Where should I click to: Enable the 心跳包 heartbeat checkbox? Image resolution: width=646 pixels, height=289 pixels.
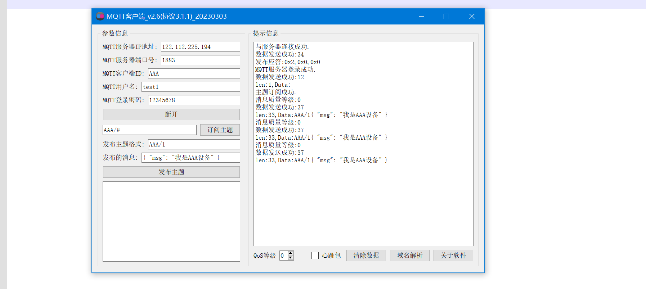tap(315, 256)
